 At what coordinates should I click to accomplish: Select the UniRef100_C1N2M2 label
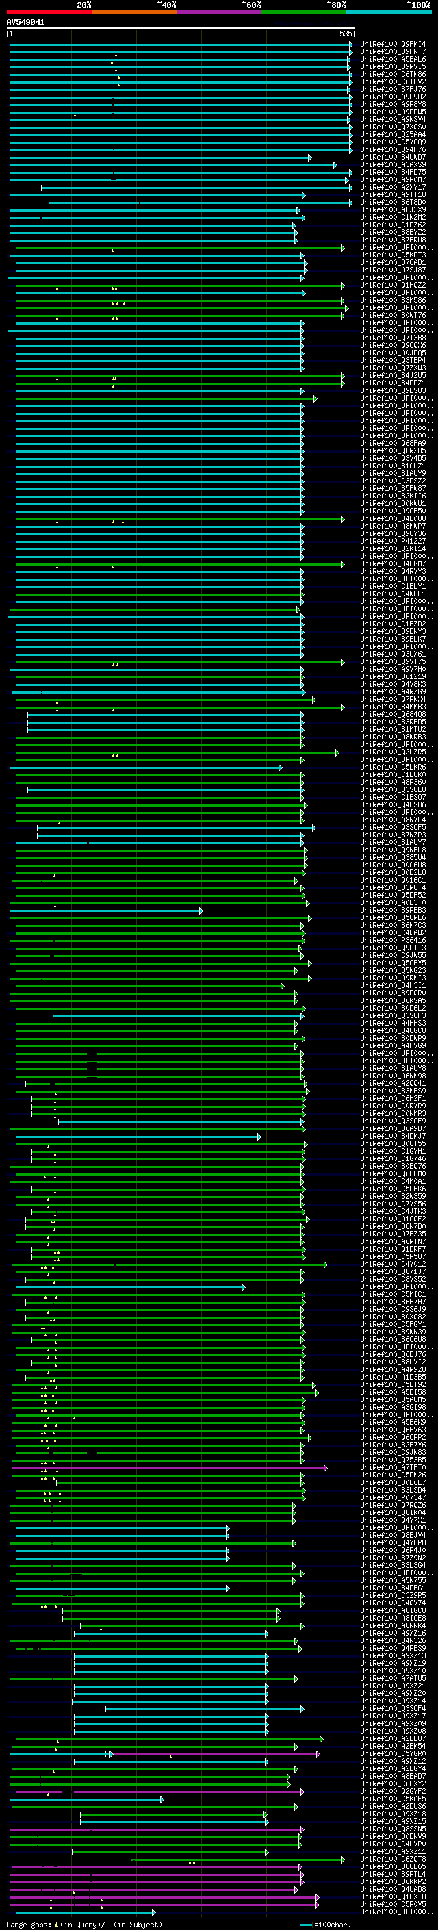pos(393,217)
